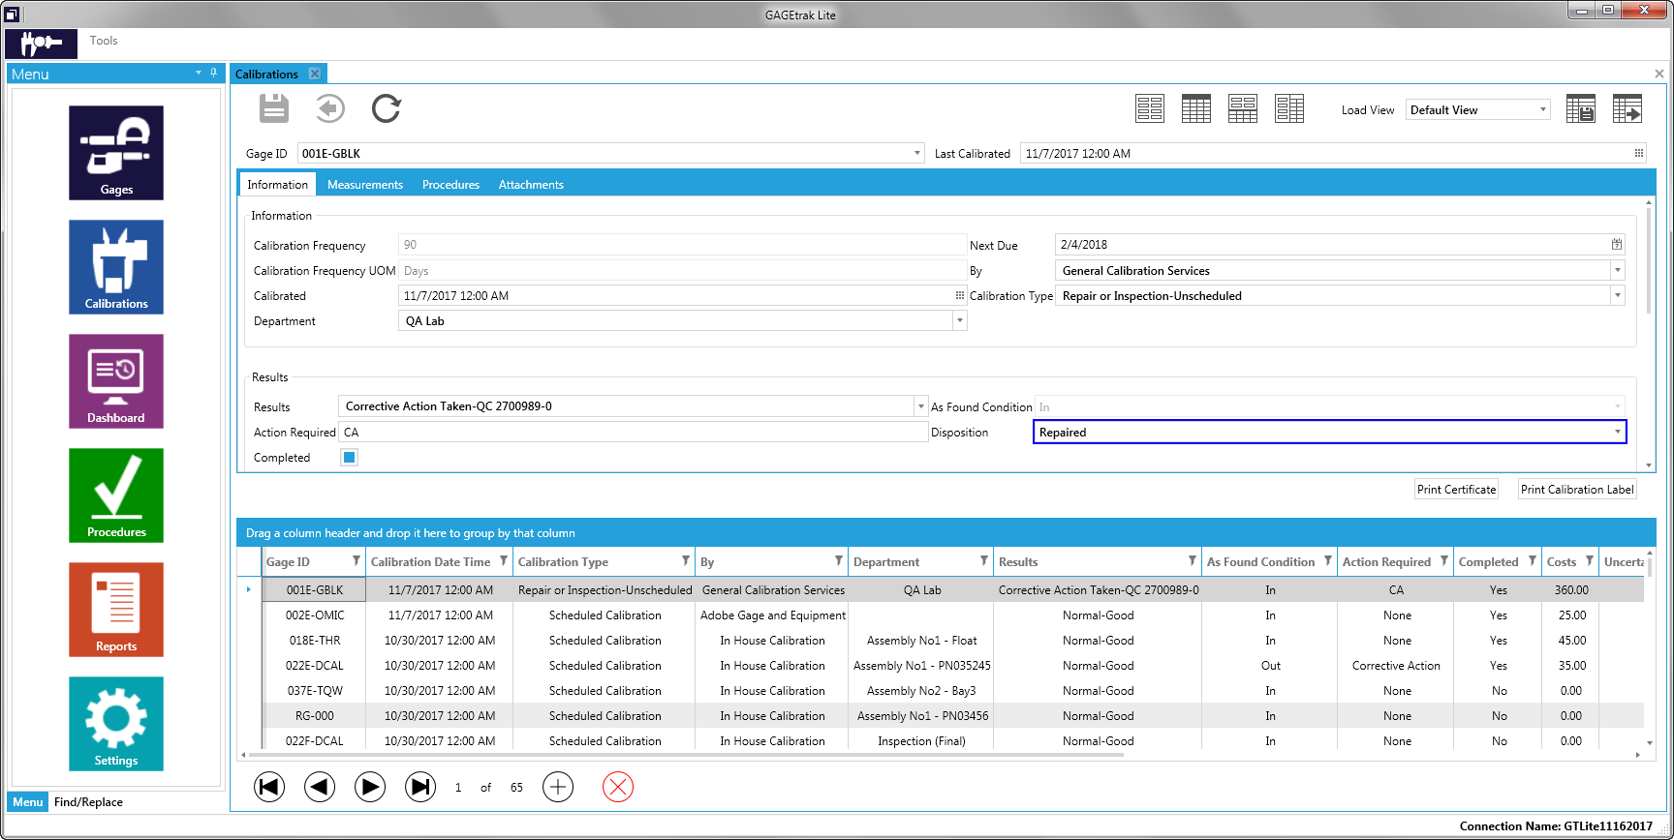
Task: Close the Calibrations document tab
Action: pyautogui.click(x=315, y=74)
